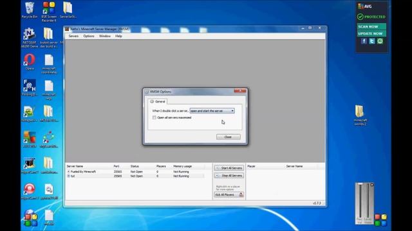Click the green AVG gadget round icon

(x=380, y=41)
